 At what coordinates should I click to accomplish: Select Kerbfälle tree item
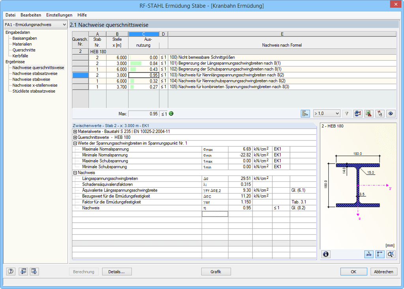click(x=21, y=56)
